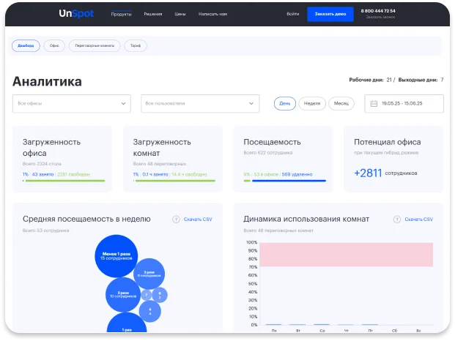
Task: Click Заказать звонок under phone number
Action: (x=380, y=17)
